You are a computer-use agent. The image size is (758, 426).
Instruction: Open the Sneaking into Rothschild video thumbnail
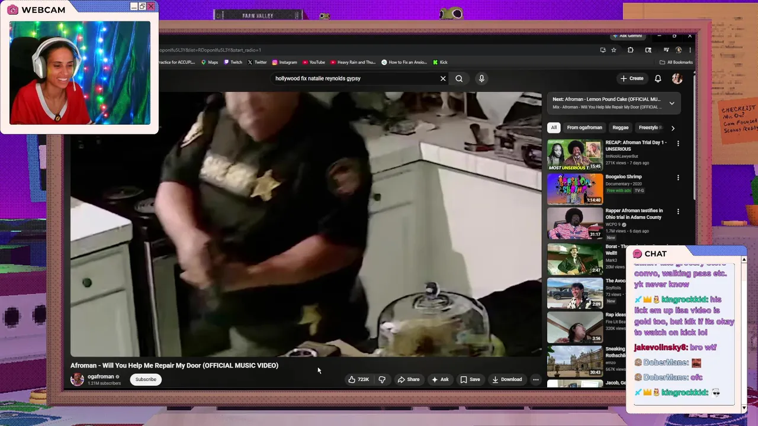click(574, 361)
